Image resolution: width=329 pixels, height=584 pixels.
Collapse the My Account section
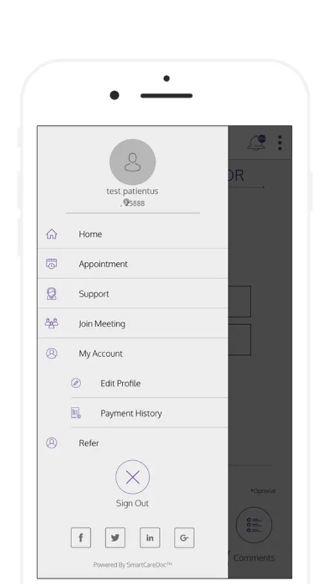[x=132, y=353]
